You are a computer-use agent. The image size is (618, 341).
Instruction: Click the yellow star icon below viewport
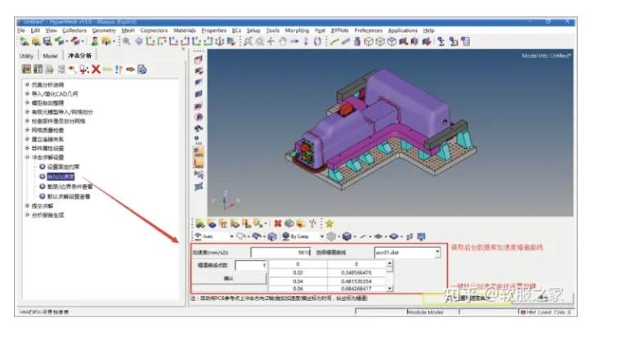click(329, 223)
